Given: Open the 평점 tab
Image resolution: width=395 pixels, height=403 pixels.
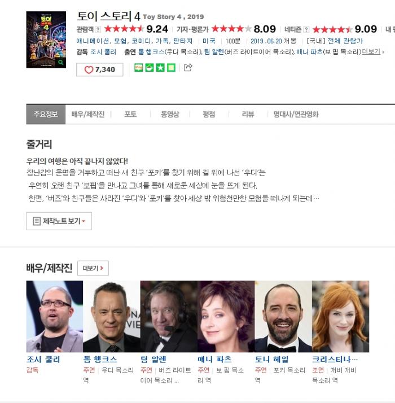Looking at the screenshot, I should 209,114.
